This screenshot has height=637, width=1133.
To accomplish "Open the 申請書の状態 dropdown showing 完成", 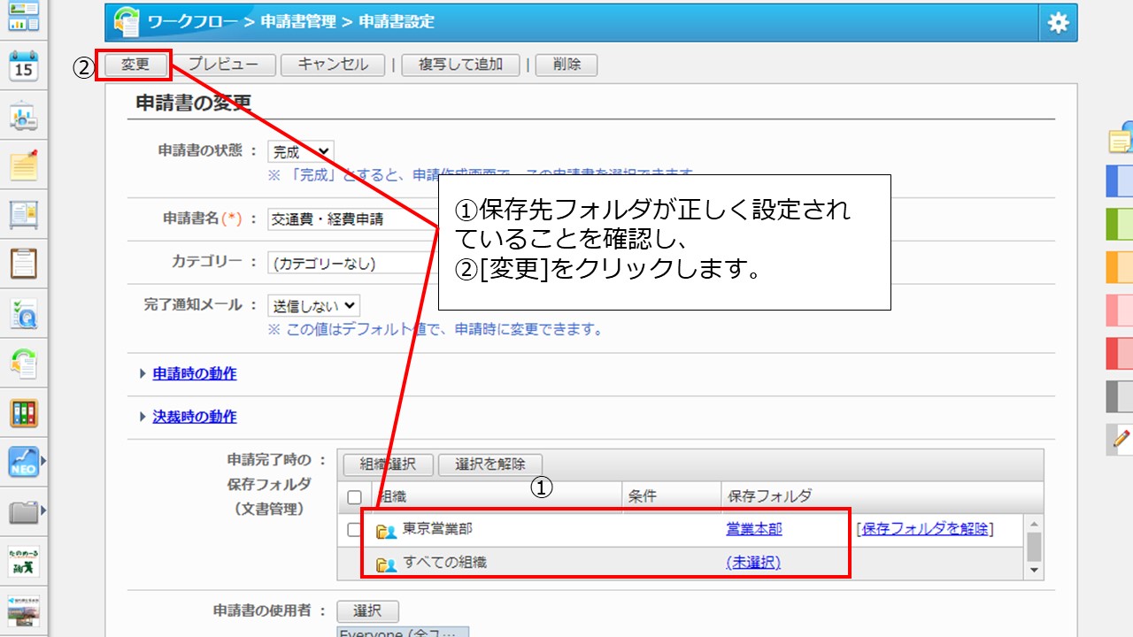I will coord(300,152).
